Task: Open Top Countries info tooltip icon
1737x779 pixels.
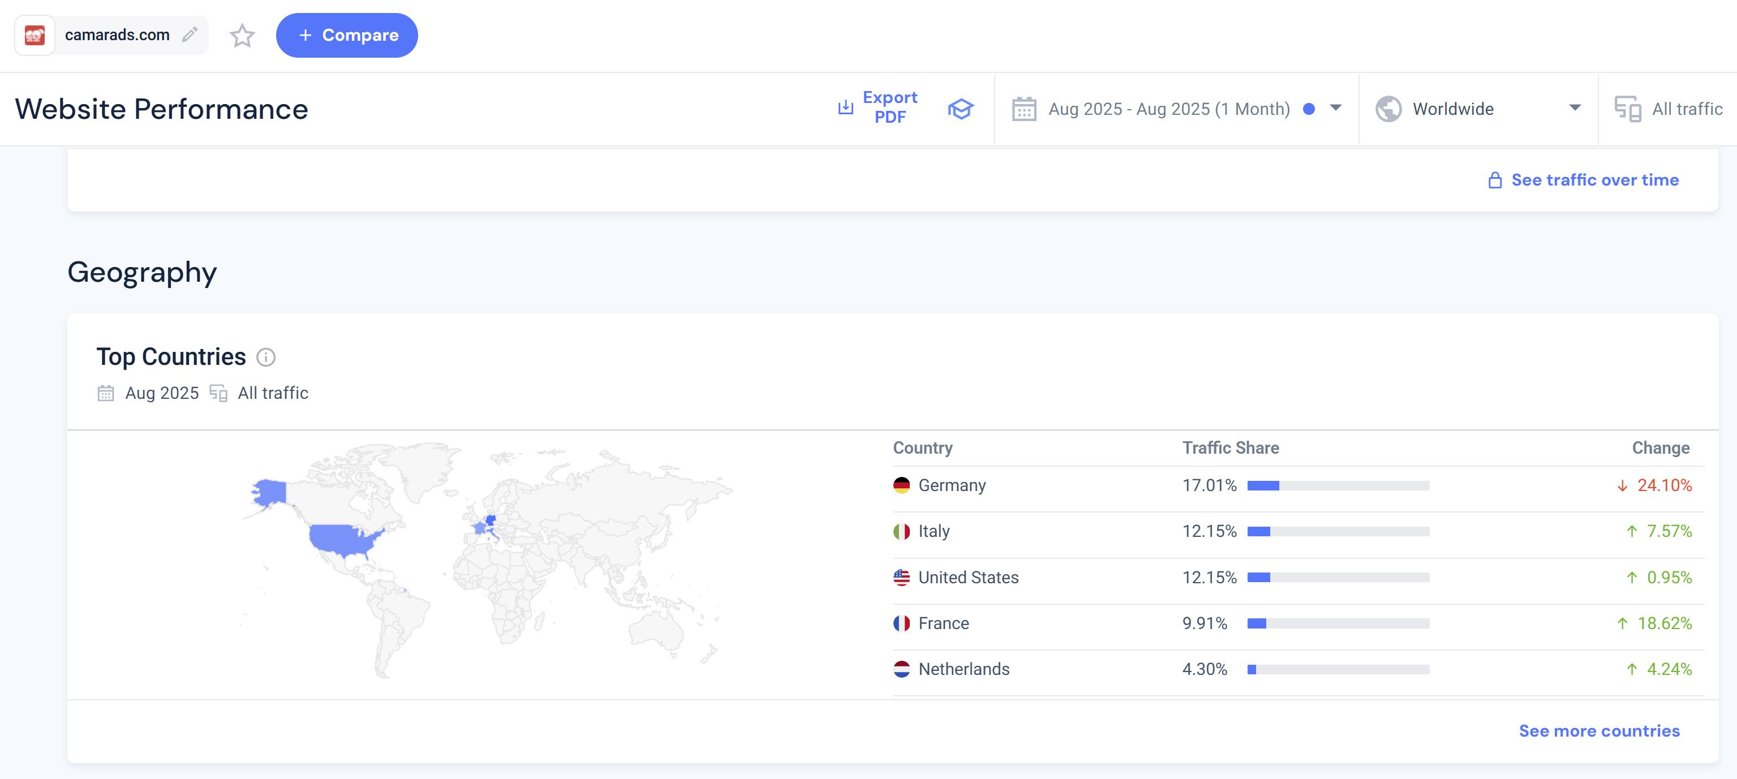Action: pos(266,358)
